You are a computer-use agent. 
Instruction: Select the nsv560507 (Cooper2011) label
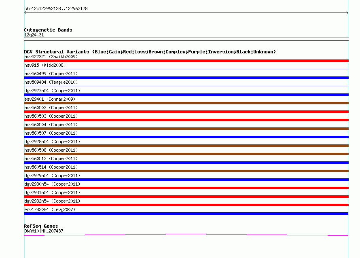(x=51, y=133)
